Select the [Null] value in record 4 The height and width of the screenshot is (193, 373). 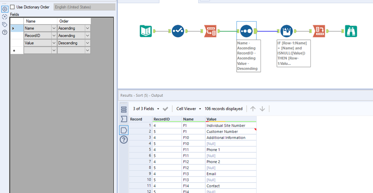pyautogui.click(x=231, y=143)
